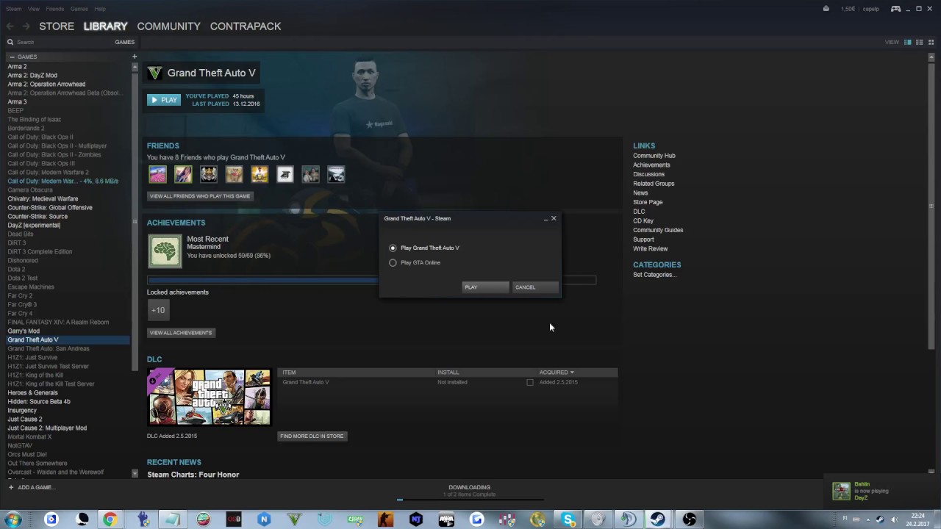Open Google Chrome from the taskbar
This screenshot has height=529, width=941.
(x=110, y=519)
